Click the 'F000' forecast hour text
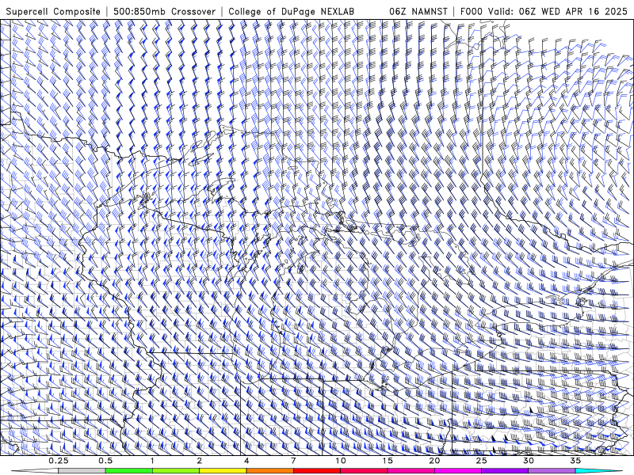 click(472, 11)
